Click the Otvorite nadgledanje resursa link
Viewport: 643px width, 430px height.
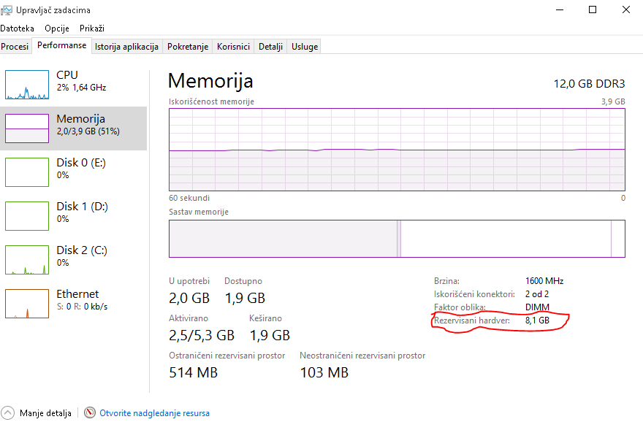click(x=154, y=412)
